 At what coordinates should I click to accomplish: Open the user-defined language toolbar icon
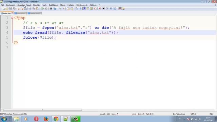[x=88, y=8]
